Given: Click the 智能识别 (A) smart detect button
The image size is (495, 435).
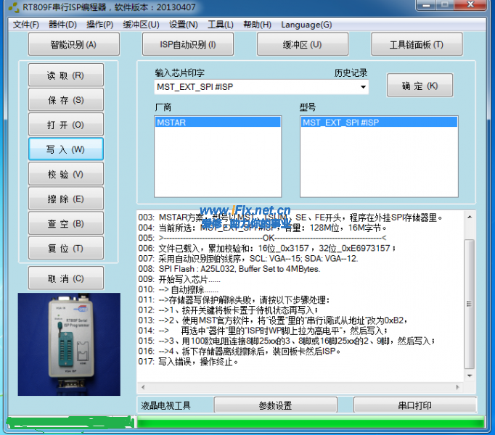Looking at the screenshot, I should tap(73, 45).
